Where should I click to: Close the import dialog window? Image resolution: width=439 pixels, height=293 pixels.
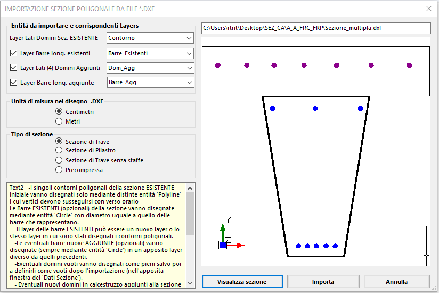tap(429, 9)
